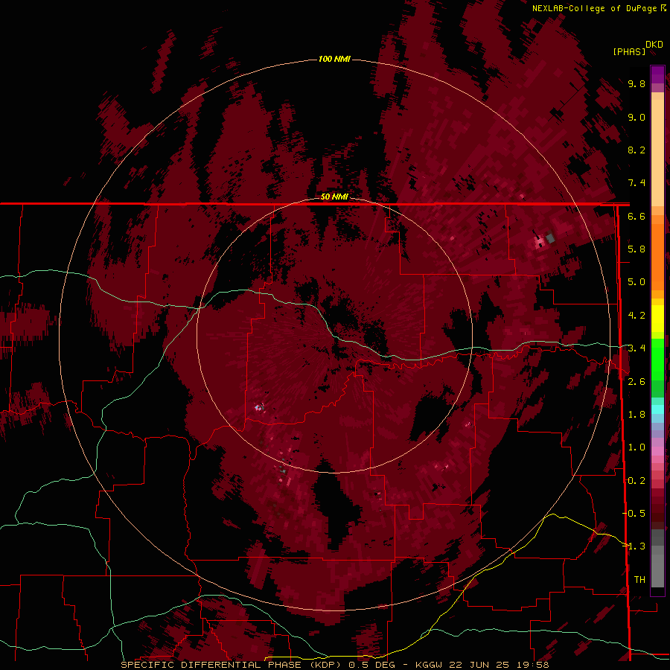This screenshot has height=670, width=670.
Task: Click the -1.3 scale value
Action: click(x=634, y=546)
